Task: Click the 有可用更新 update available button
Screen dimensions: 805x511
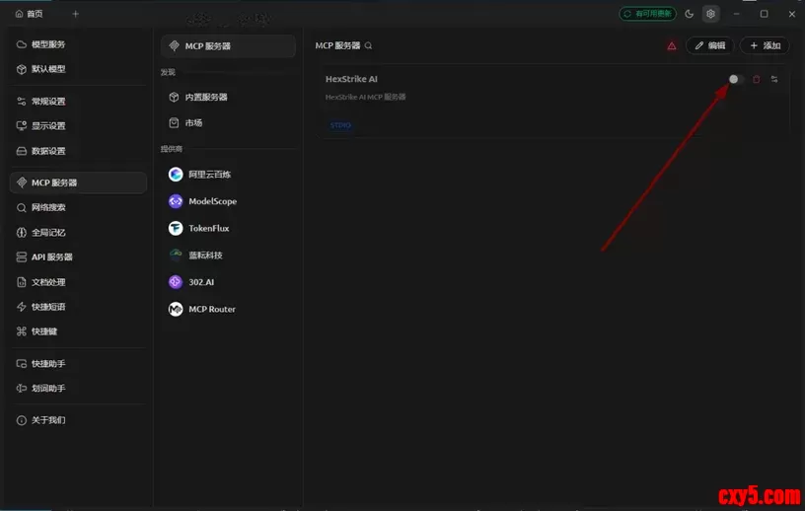Action: tap(647, 14)
